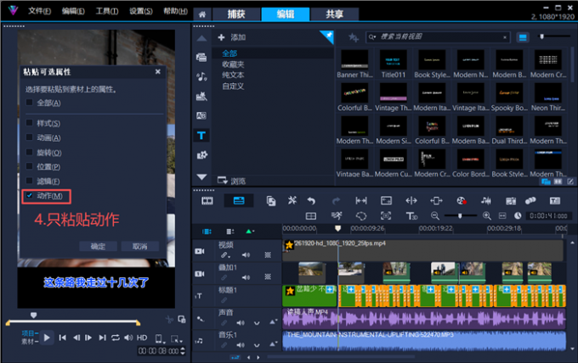Click the Redo arrow in timeline toolbar
This screenshot has width=578, height=363.
336,201
